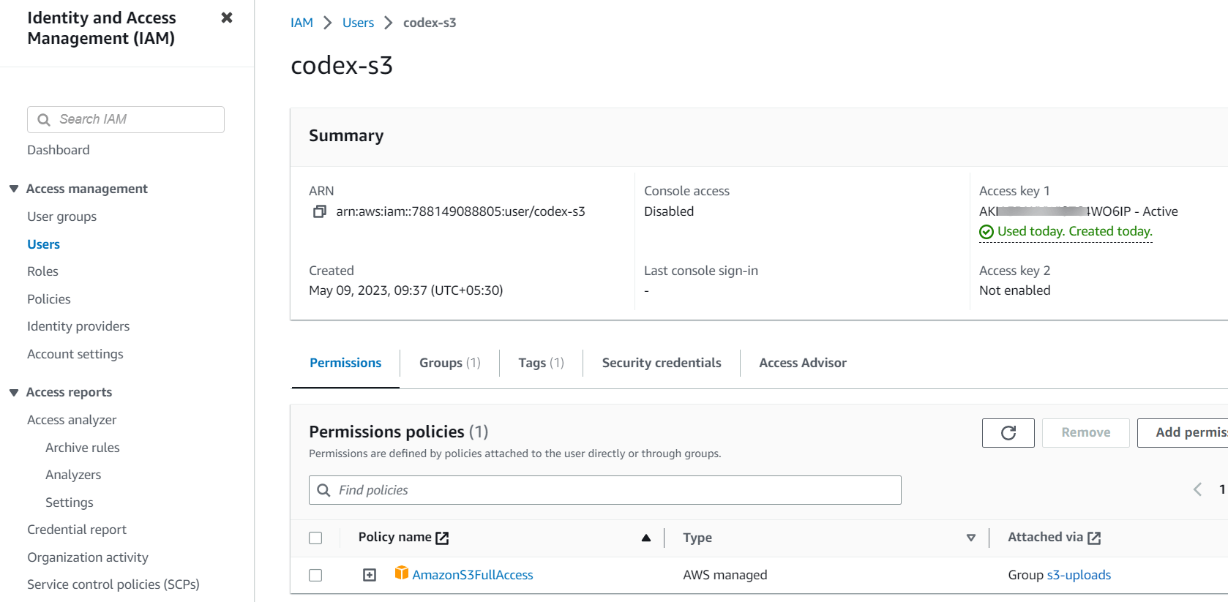This screenshot has width=1228, height=602.
Task: Click the IAM breadcrumb link
Action: point(302,23)
